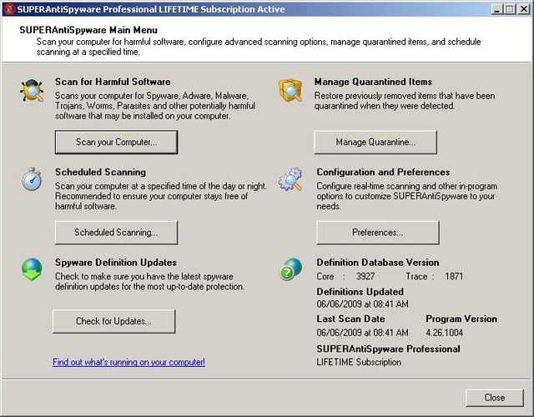Image resolution: width=534 pixels, height=417 pixels.
Task: Start scan with Scan your Computer button
Action: 117,143
